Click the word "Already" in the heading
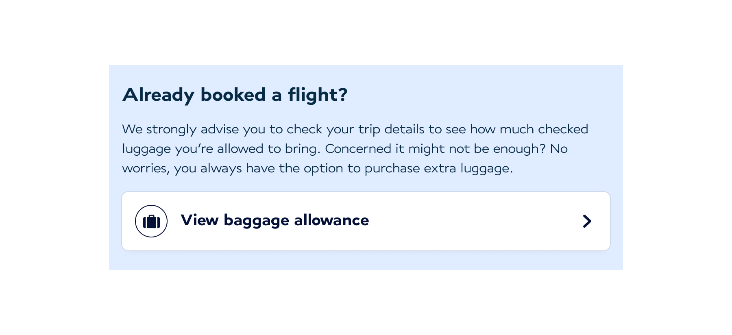This screenshot has width=732, height=335. (x=159, y=95)
